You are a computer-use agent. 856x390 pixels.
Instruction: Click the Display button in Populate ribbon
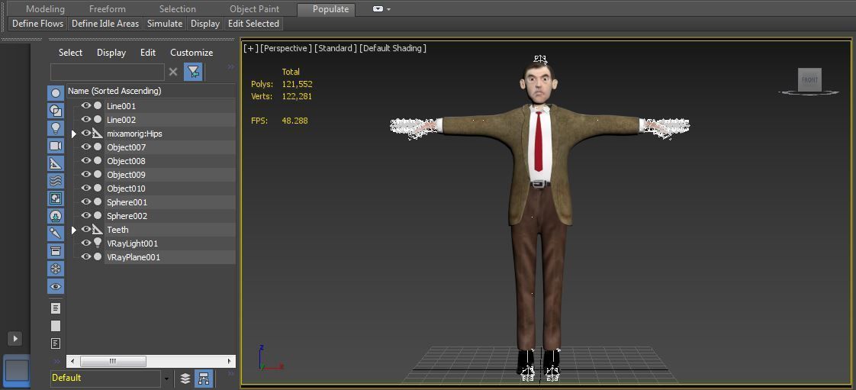pos(205,24)
